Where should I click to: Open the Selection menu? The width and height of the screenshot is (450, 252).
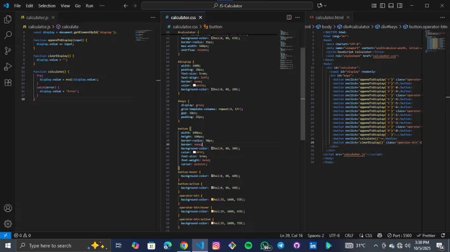tap(47, 6)
